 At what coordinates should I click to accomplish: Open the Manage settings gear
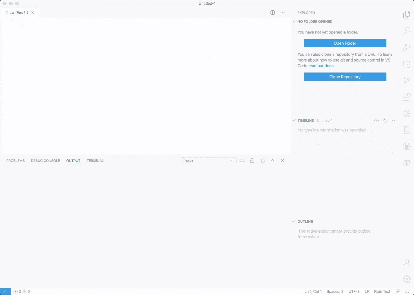click(x=407, y=279)
